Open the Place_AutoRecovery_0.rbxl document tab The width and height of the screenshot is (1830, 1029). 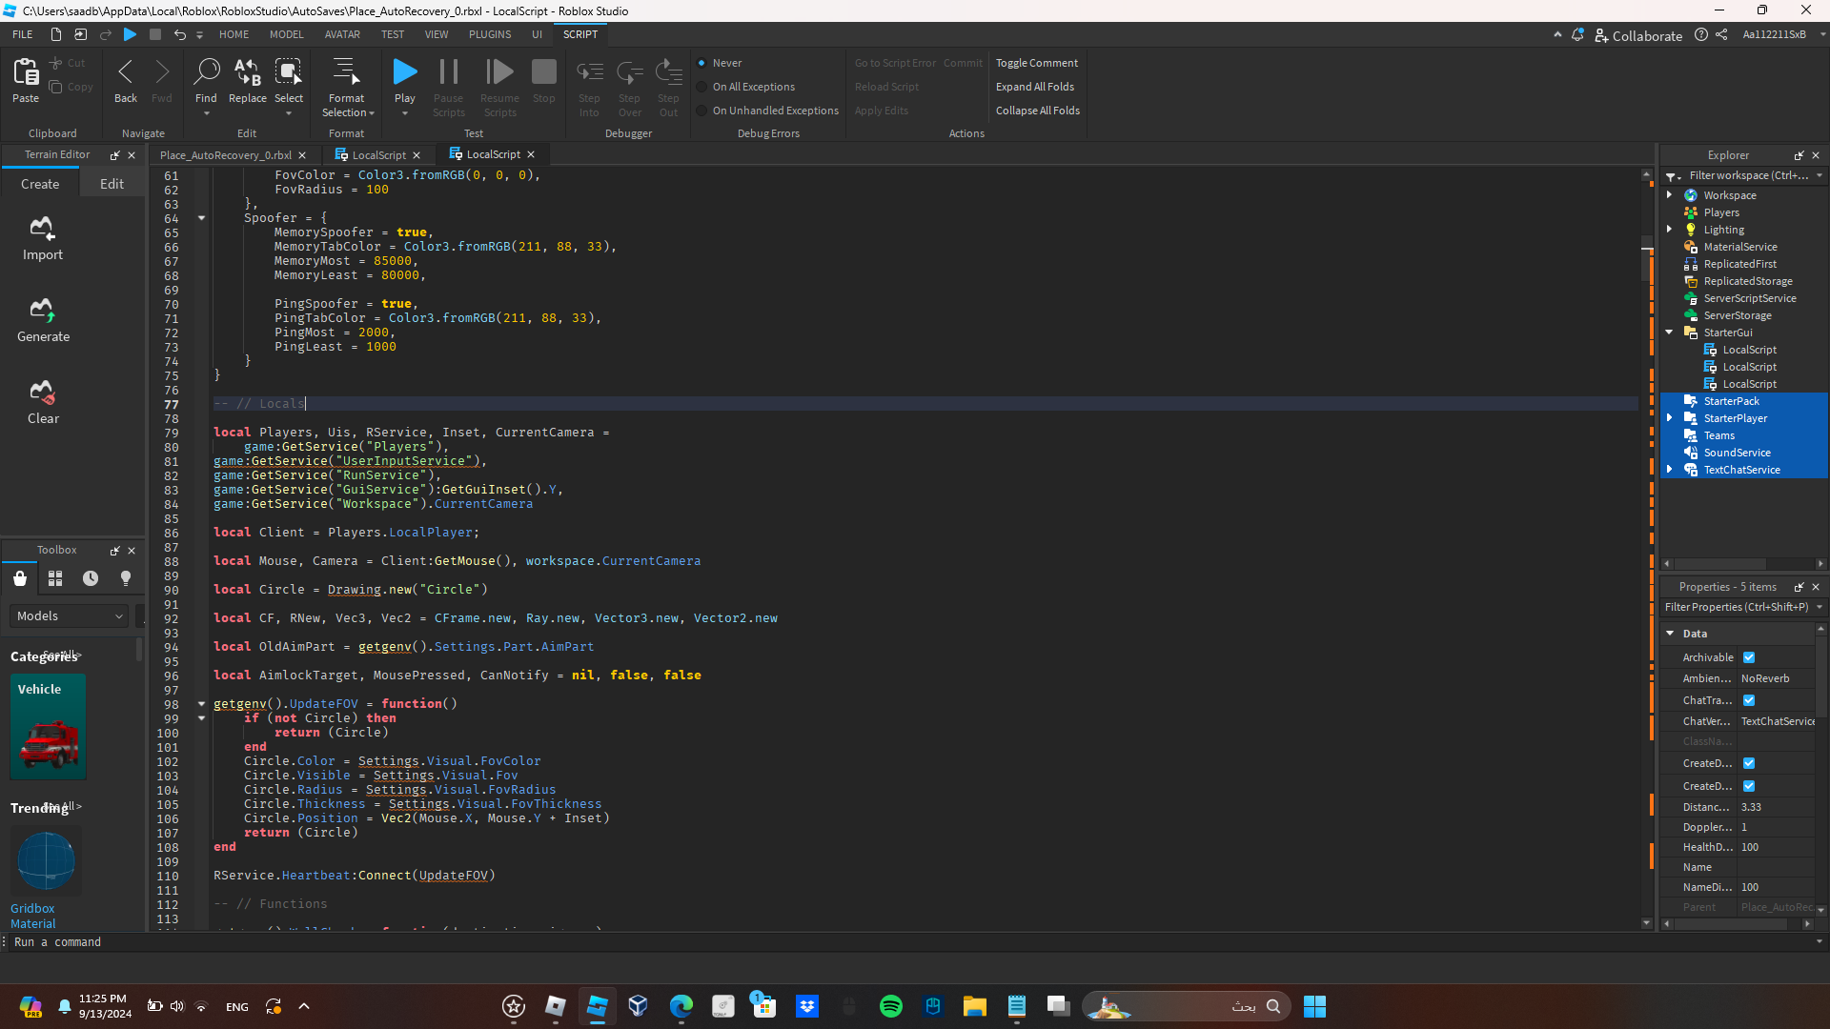[x=226, y=155]
